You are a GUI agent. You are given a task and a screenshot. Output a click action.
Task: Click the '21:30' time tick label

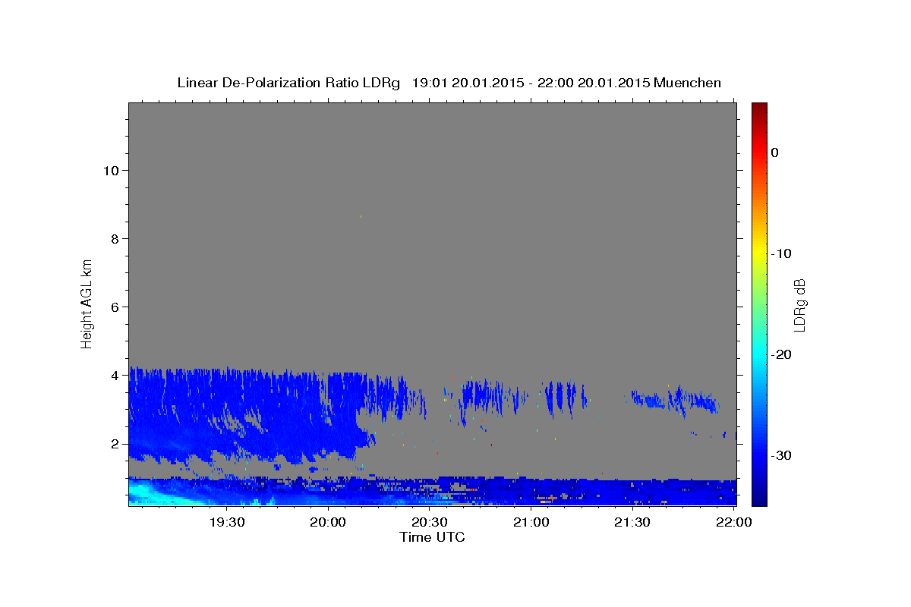632,523
